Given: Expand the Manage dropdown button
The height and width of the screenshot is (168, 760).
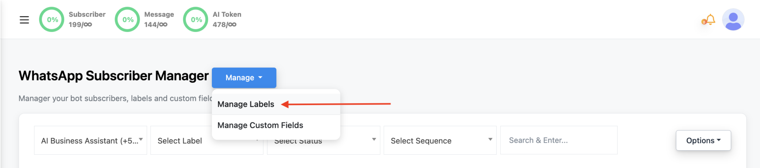Looking at the screenshot, I should point(244,78).
